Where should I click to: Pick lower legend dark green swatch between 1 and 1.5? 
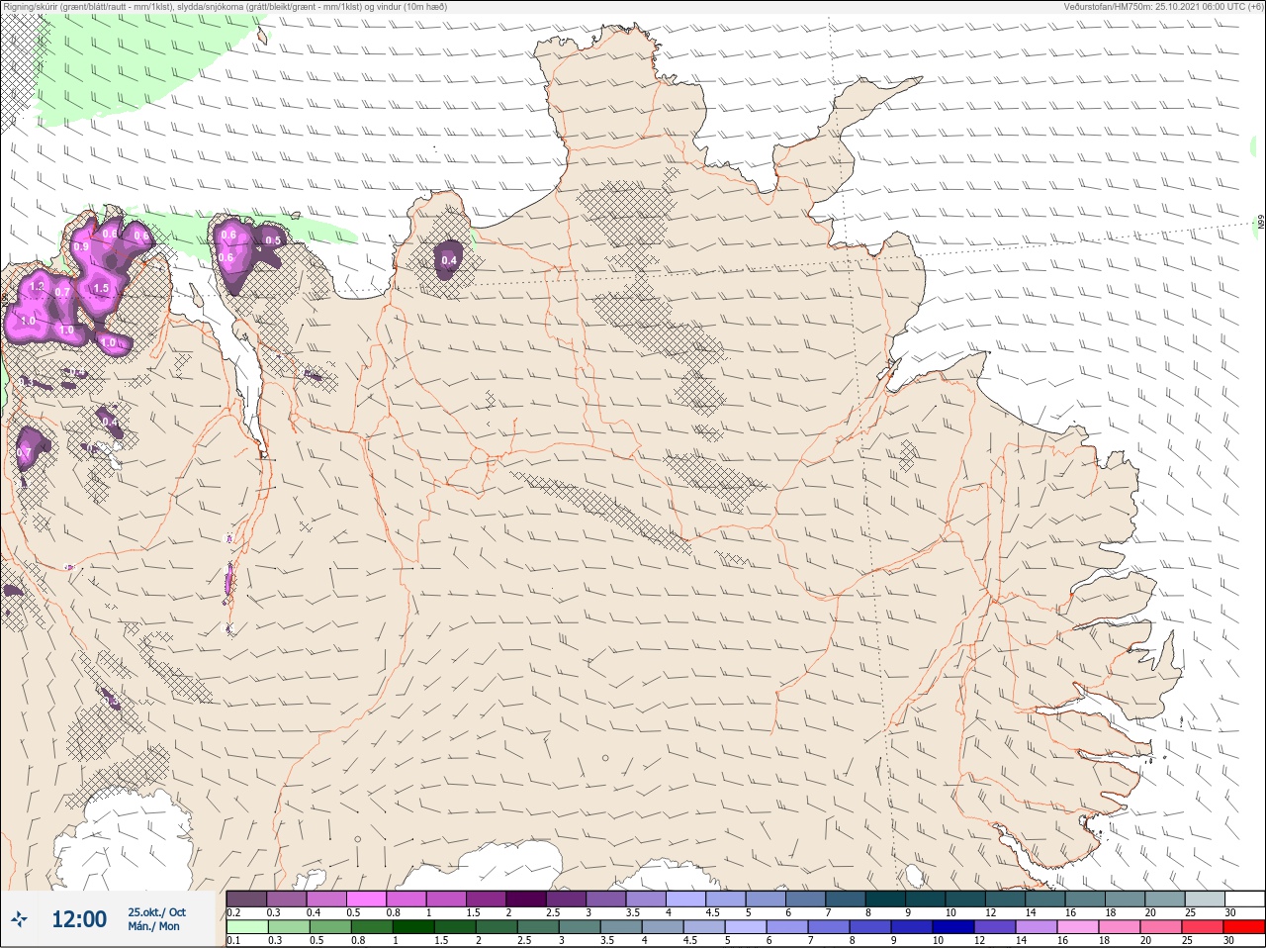pyautogui.click(x=413, y=927)
